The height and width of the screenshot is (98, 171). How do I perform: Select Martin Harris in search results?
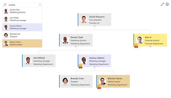pos(22,43)
